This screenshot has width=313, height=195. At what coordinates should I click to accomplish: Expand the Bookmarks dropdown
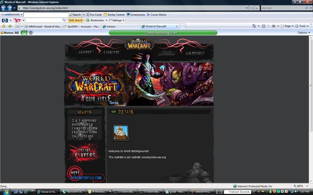click(106, 20)
